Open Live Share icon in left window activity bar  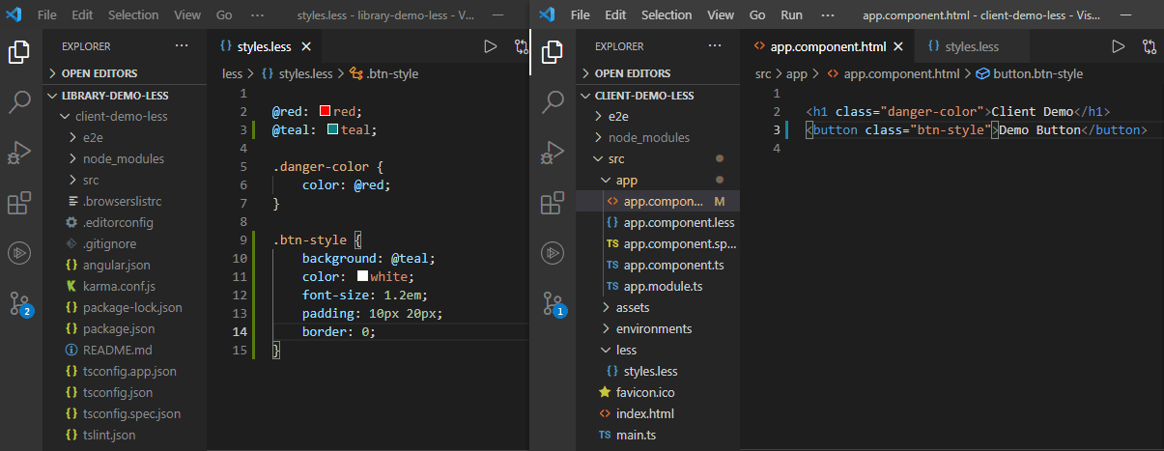19,253
